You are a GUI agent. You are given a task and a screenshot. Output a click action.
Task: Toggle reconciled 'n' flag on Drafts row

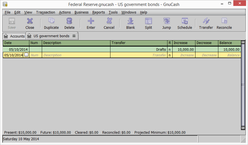[x=170, y=49]
